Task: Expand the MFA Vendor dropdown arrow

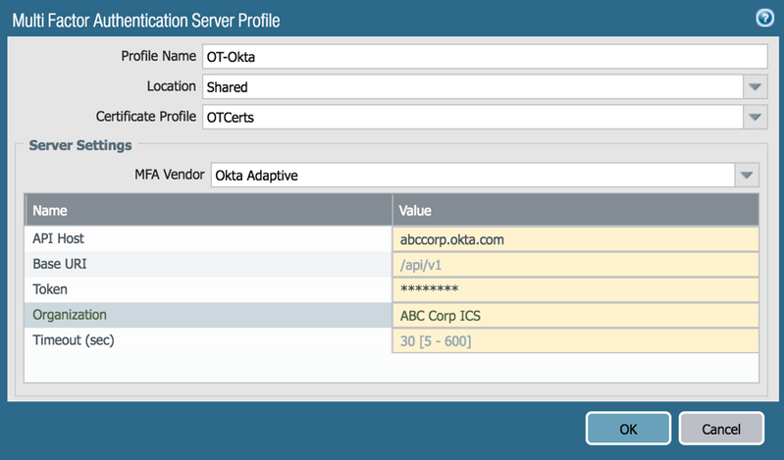Action: click(747, 176)
